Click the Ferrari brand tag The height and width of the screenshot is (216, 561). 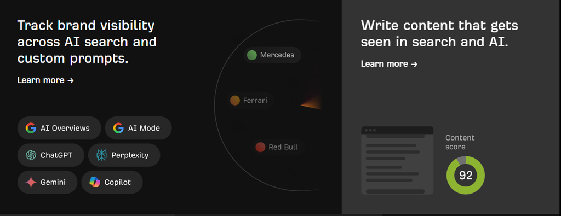[250, 100]
